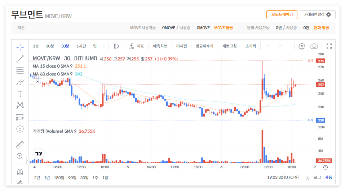Select the crosshair cursor tool
The height and width of the screenshot is (191, 345).
tap(20, 47)
